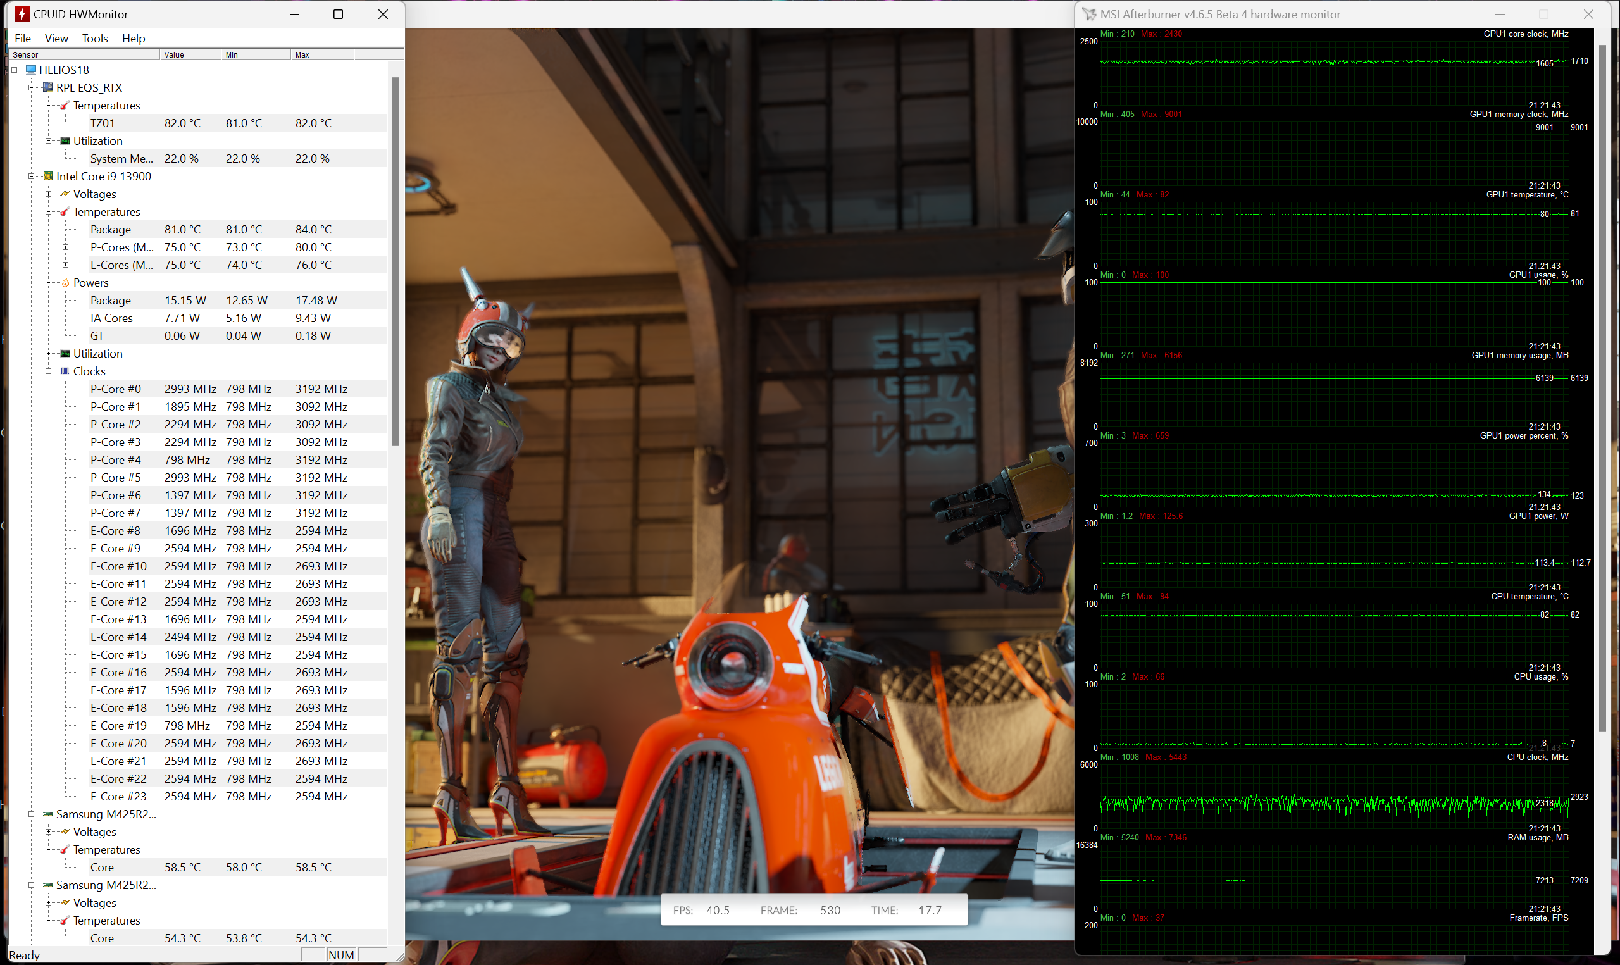
Task: Expand the P-Cores temperature node
Action: [x=65, y=247]
